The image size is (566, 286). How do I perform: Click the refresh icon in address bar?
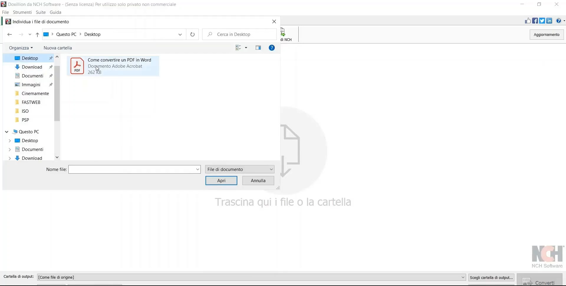(192, 34)
